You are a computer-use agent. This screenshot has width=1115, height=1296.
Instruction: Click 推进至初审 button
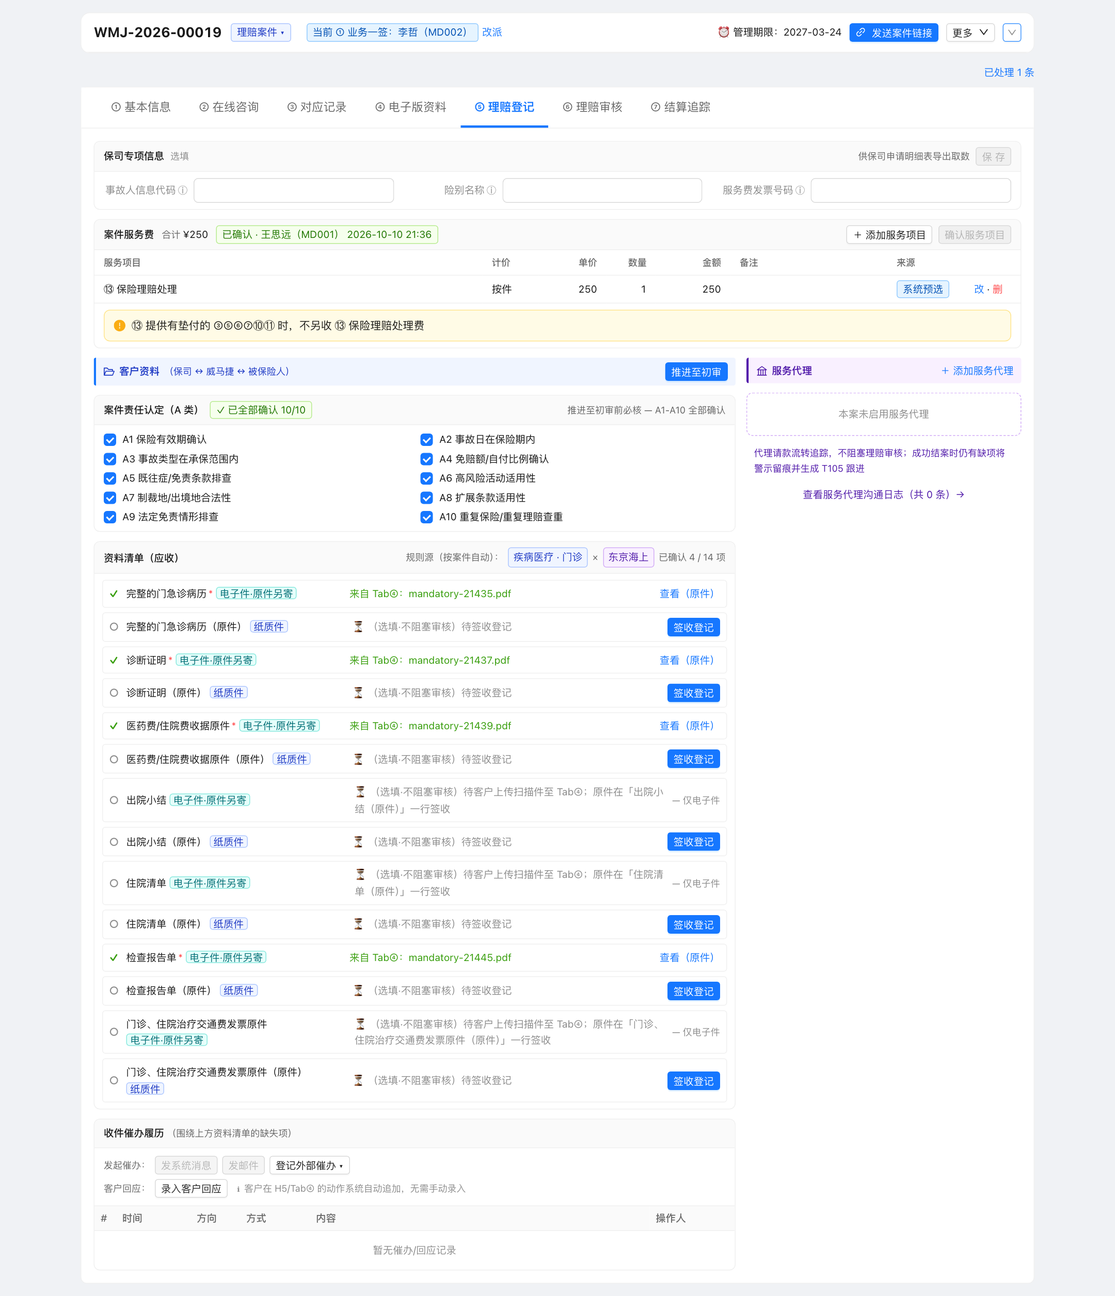click(x=696, y=372)
